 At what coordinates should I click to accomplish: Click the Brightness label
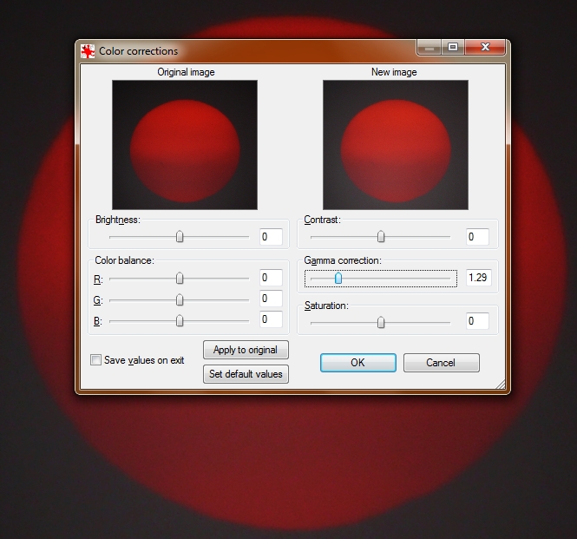(117, 220)
